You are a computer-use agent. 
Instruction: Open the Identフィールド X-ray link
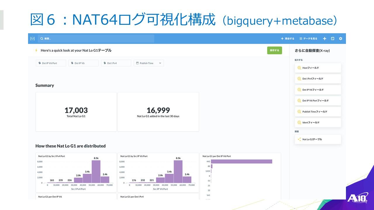click(318, 123)
